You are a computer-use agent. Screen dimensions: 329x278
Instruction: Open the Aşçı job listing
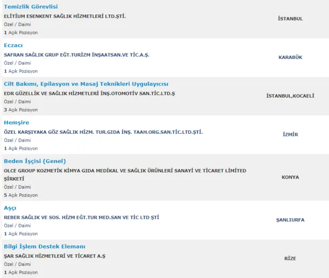tap(10, 208)
